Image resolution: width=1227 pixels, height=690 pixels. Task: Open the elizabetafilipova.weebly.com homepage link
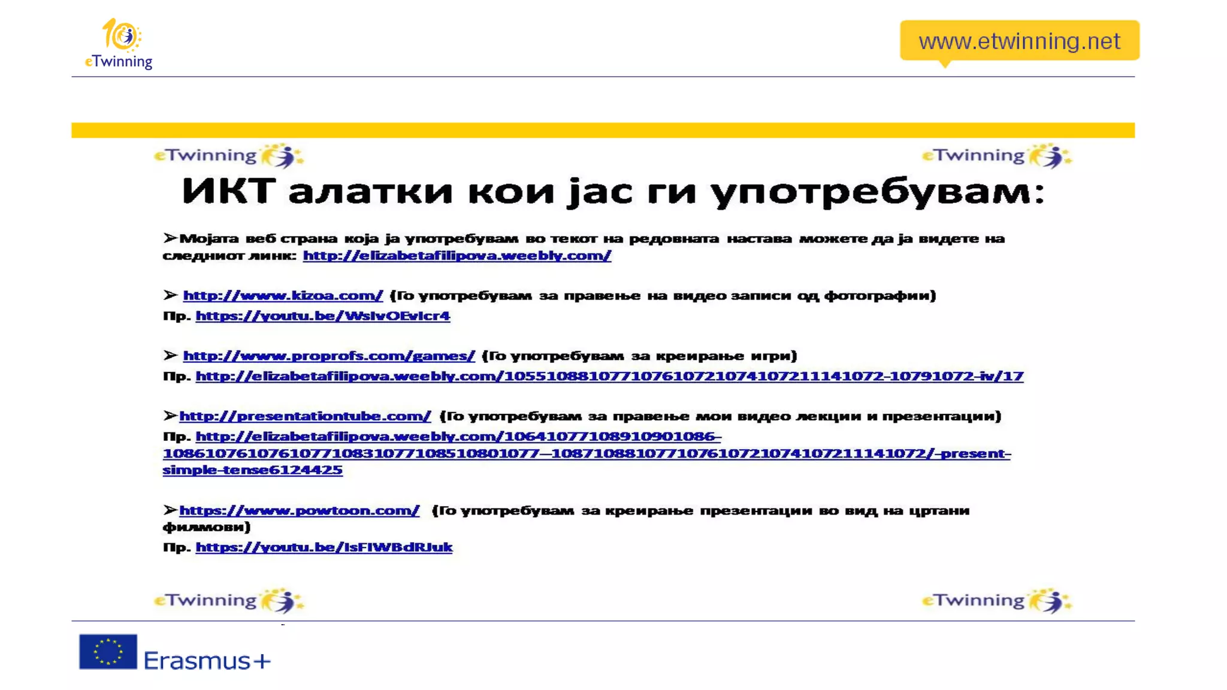click(457, 256)
